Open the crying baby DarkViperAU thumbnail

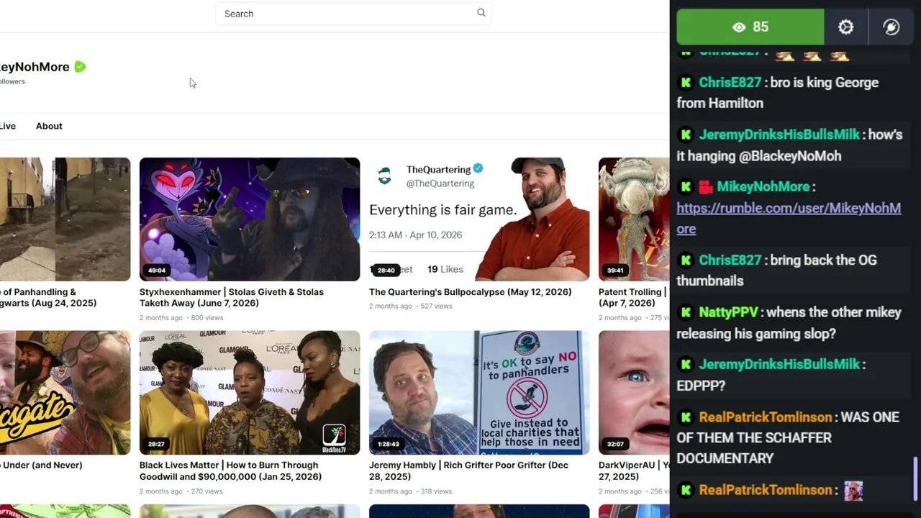(x=634, y=393)
